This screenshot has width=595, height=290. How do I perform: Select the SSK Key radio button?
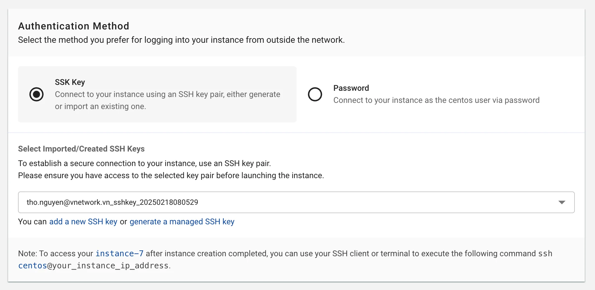36,94
